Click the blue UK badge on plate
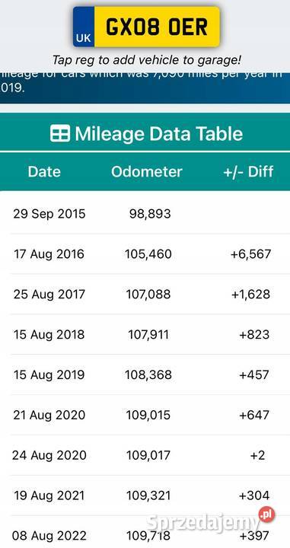This screenshot has height=548, width=290. (84, 27)
